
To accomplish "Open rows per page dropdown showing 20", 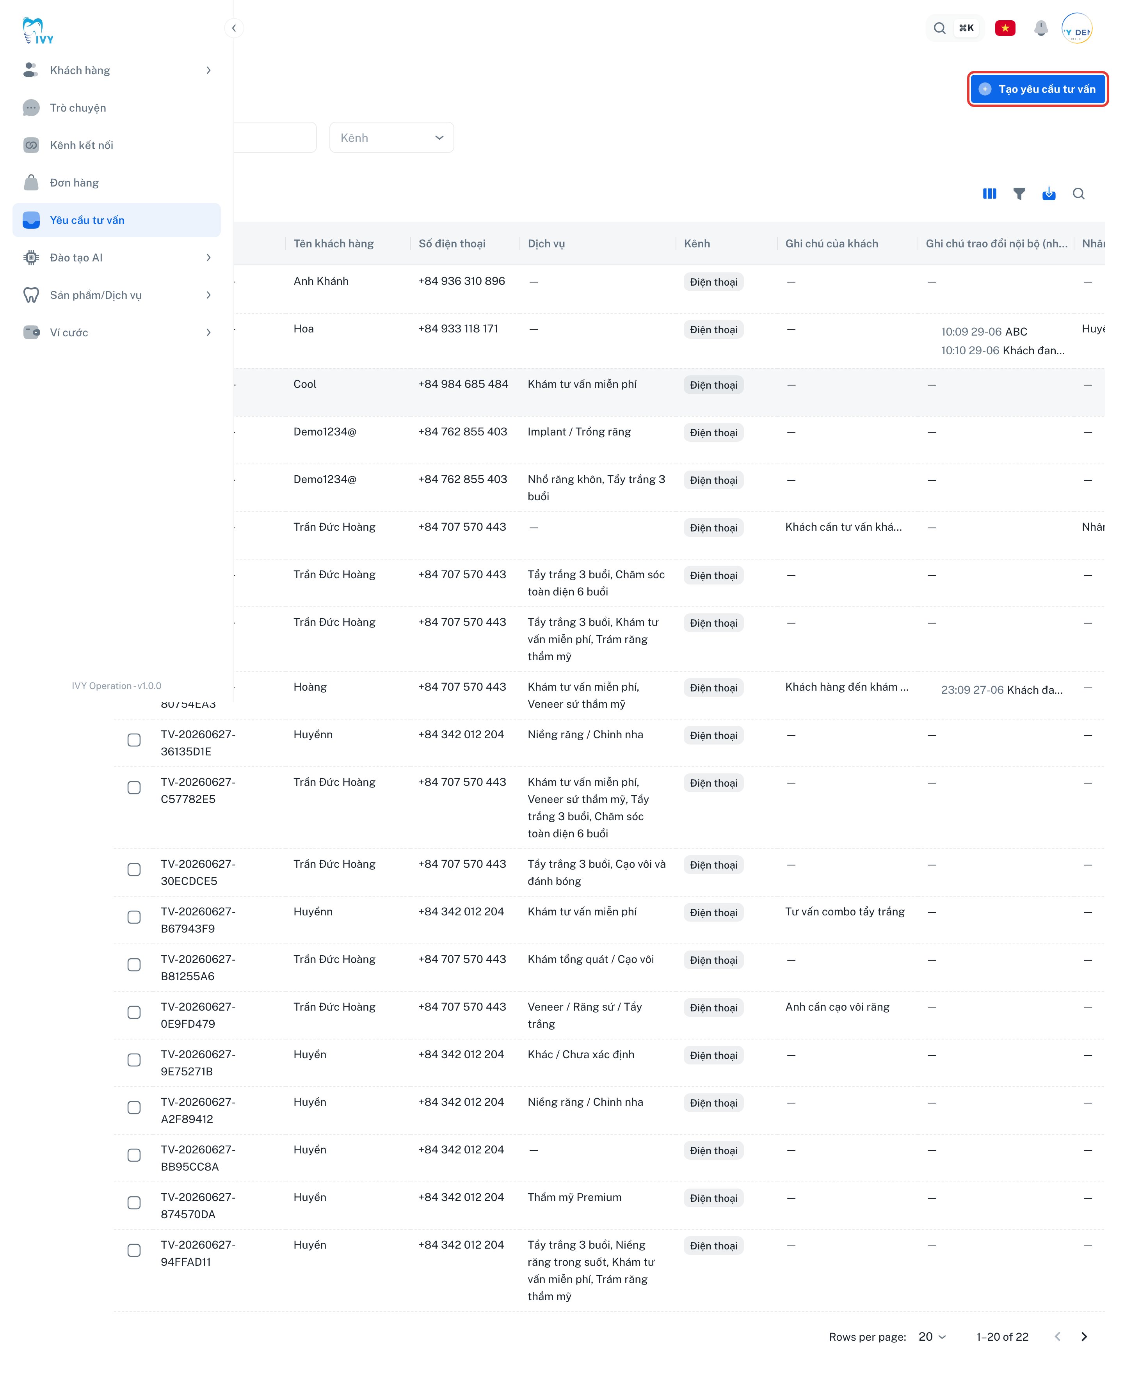I will tap(932, 1337).
